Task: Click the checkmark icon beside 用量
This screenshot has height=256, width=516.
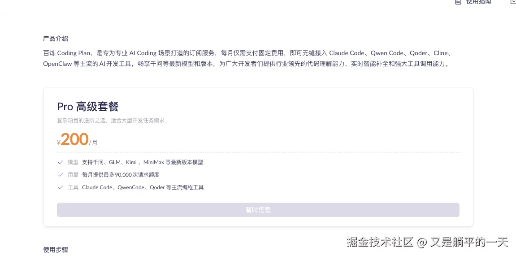Action: coord(60,175)
